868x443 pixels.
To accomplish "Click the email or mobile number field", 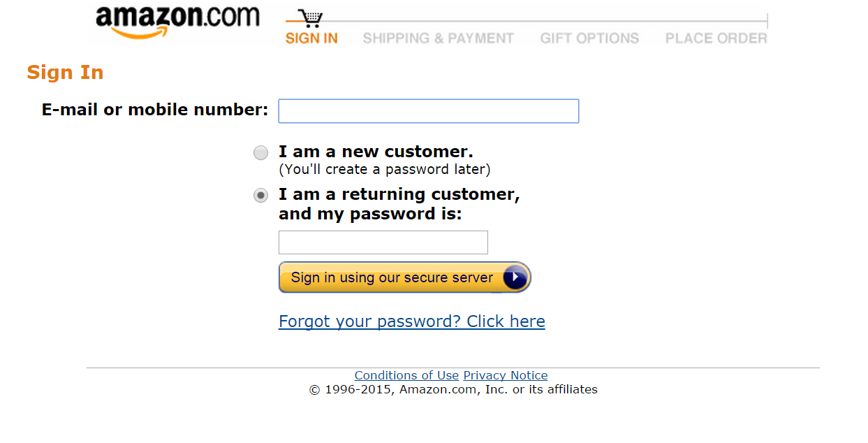I will (428, 110).
